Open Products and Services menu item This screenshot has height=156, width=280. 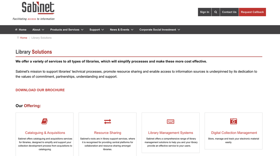65,30
